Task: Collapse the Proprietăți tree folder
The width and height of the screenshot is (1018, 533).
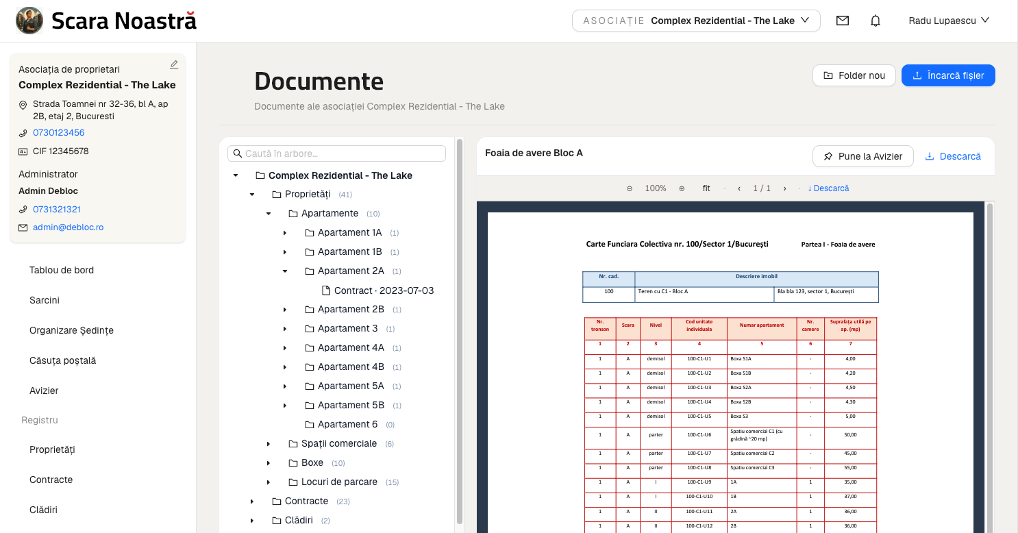Action: click(x=252, y=195)
